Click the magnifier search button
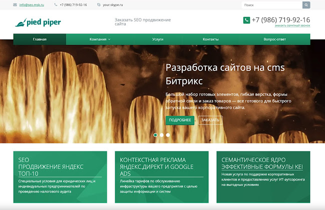 [x=306, y=5]
